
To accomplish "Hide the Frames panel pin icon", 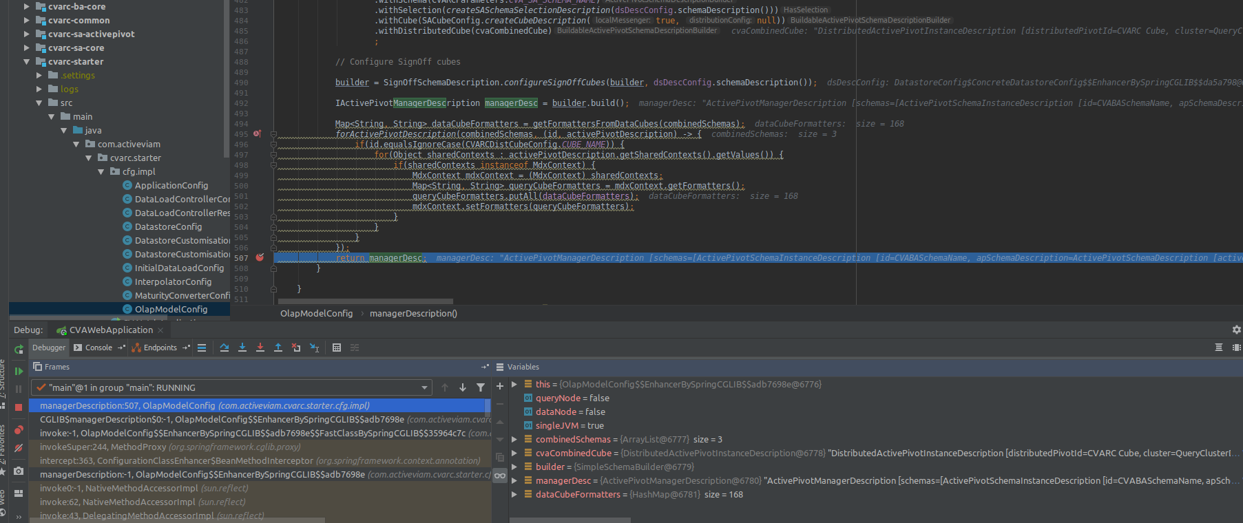I will pyautogui.click(x=485, y=367).
